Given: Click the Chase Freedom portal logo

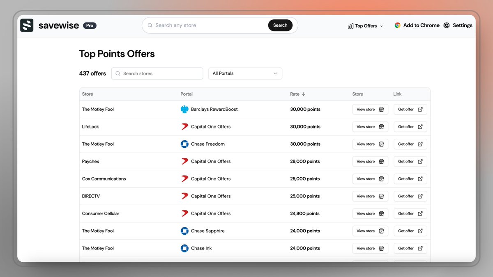Looking at the screenshot, I should coord(184,144).
